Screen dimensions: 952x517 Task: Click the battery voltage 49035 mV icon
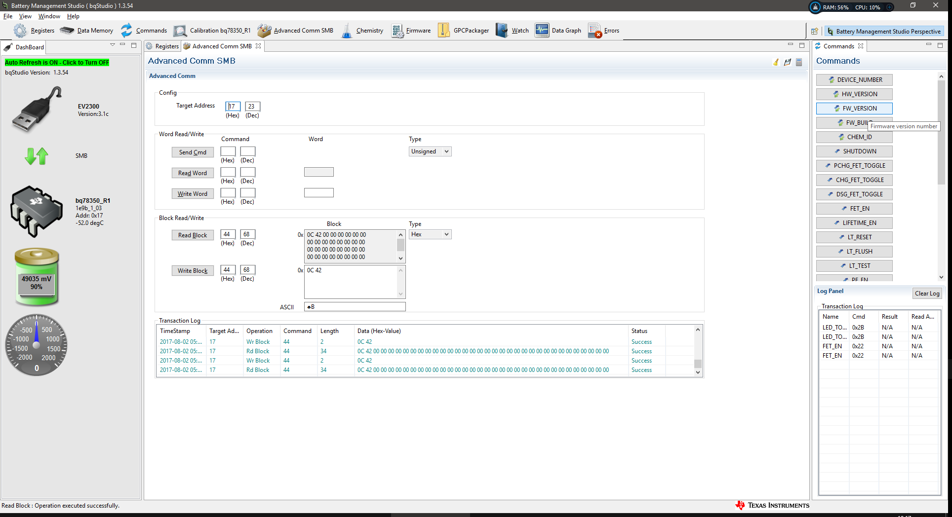(x=37, y=277)
